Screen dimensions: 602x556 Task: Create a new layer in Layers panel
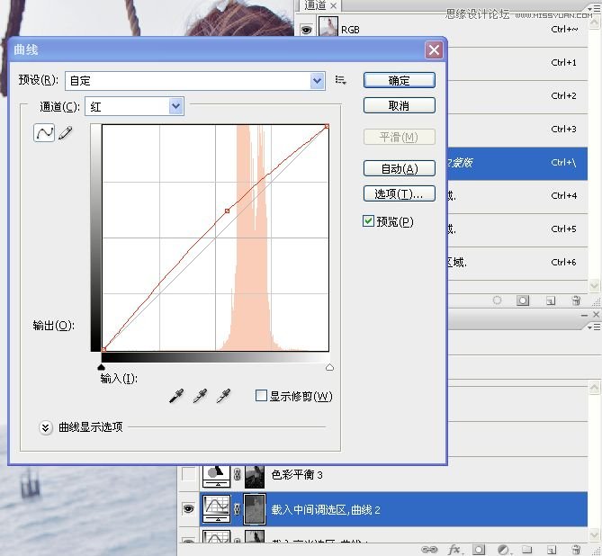click(x=552, y=550)
